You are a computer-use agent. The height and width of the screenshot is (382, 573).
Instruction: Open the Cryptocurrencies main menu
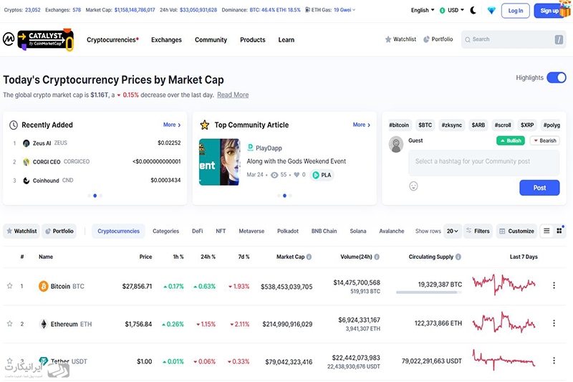pyautogui.click(x=112, y=40)
